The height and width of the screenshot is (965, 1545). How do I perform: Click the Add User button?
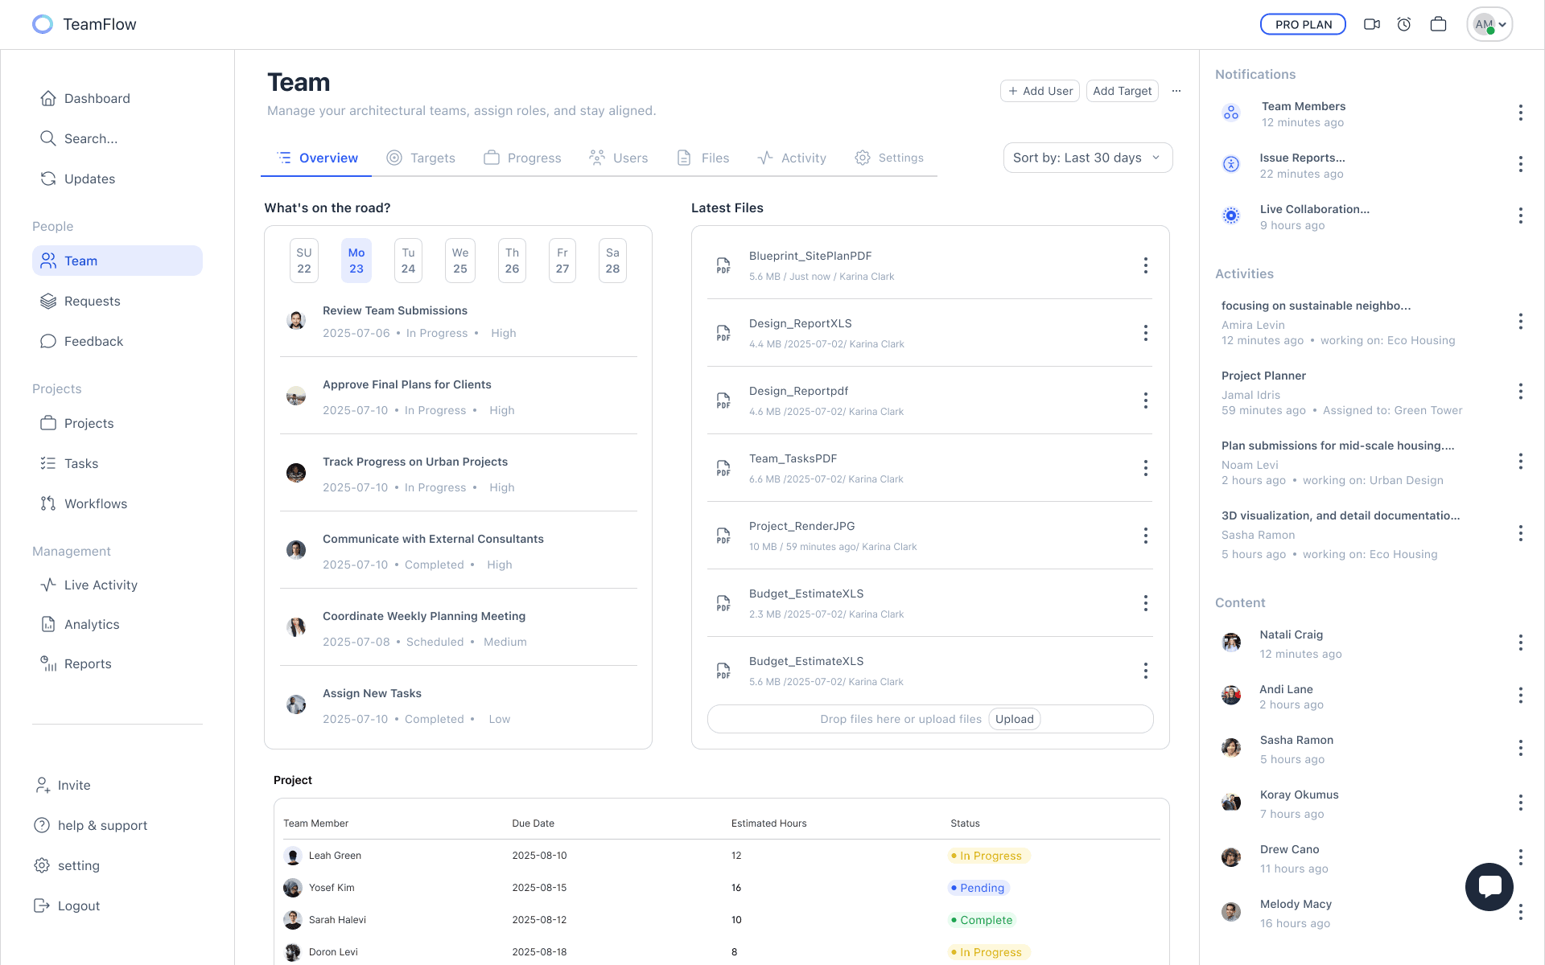(1040, 91)
